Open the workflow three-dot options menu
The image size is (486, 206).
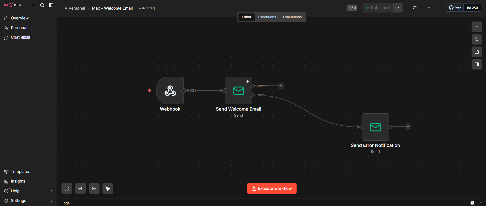(430, 8)
